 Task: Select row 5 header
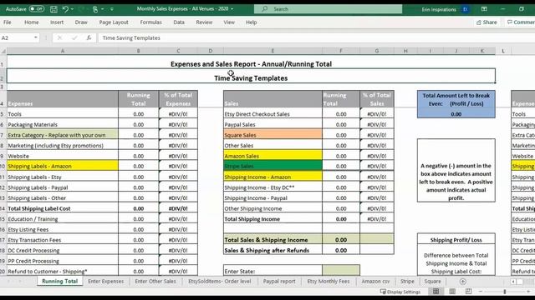[3, 114]
